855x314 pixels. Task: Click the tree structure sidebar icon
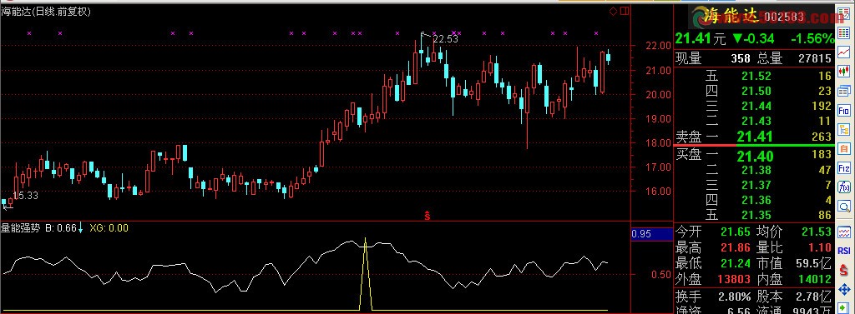click(x=844, y=130)
